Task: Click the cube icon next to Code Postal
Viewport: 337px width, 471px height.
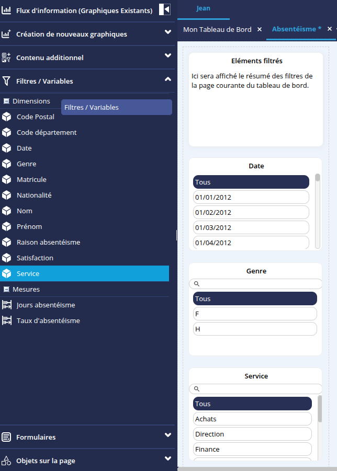Action: (7, 117)
